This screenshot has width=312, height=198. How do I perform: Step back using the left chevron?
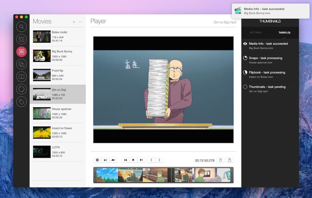click(x=151, y=160)
